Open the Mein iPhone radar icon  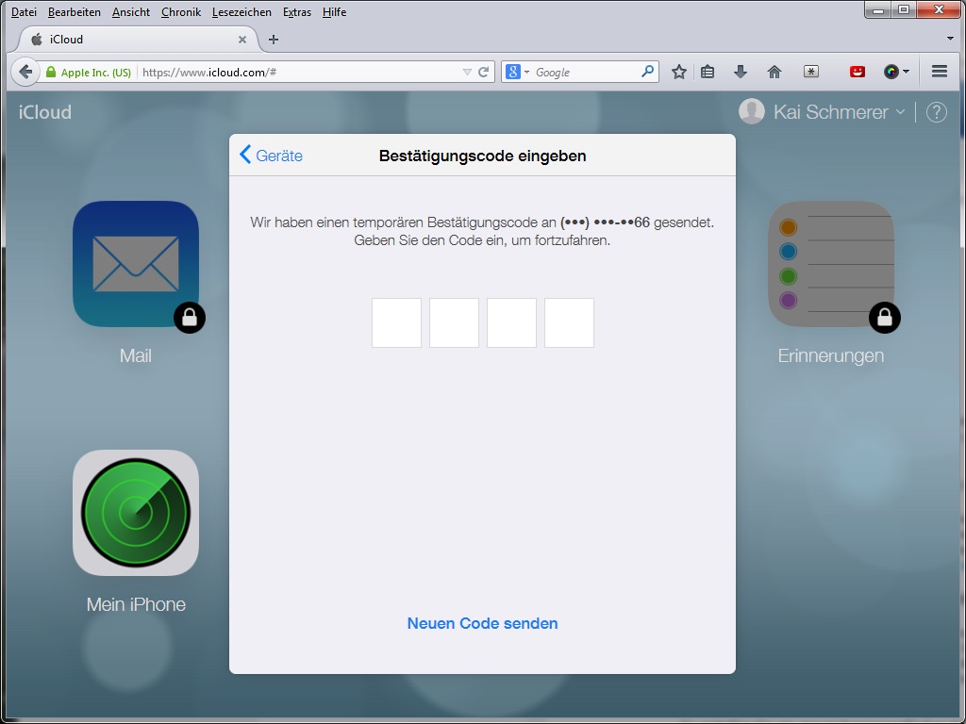pos(136,513)
